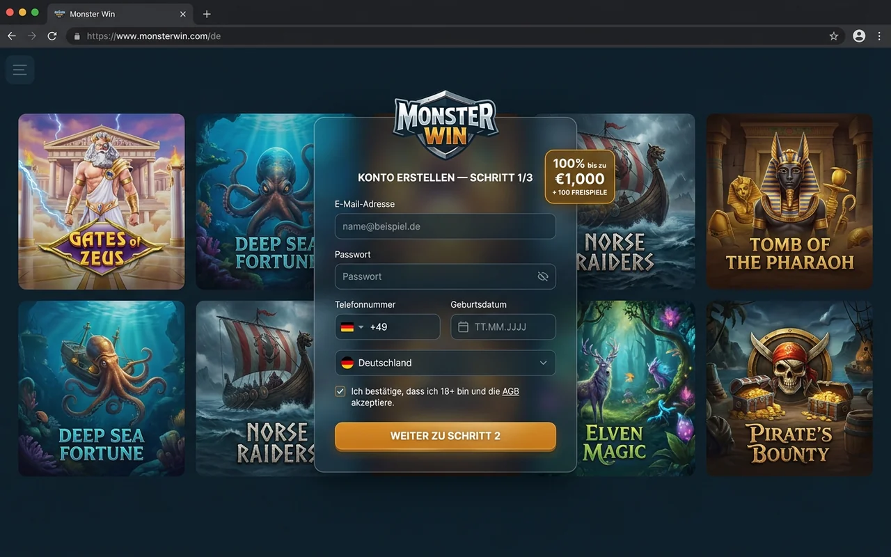The width and height of the screenshot is (891, 557).
Task: Open the top-row Deep Sea Fortune tile
Action: [255, 201]
